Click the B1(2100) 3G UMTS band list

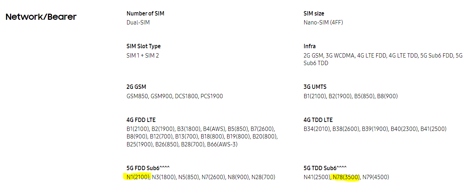pos(351,96)
